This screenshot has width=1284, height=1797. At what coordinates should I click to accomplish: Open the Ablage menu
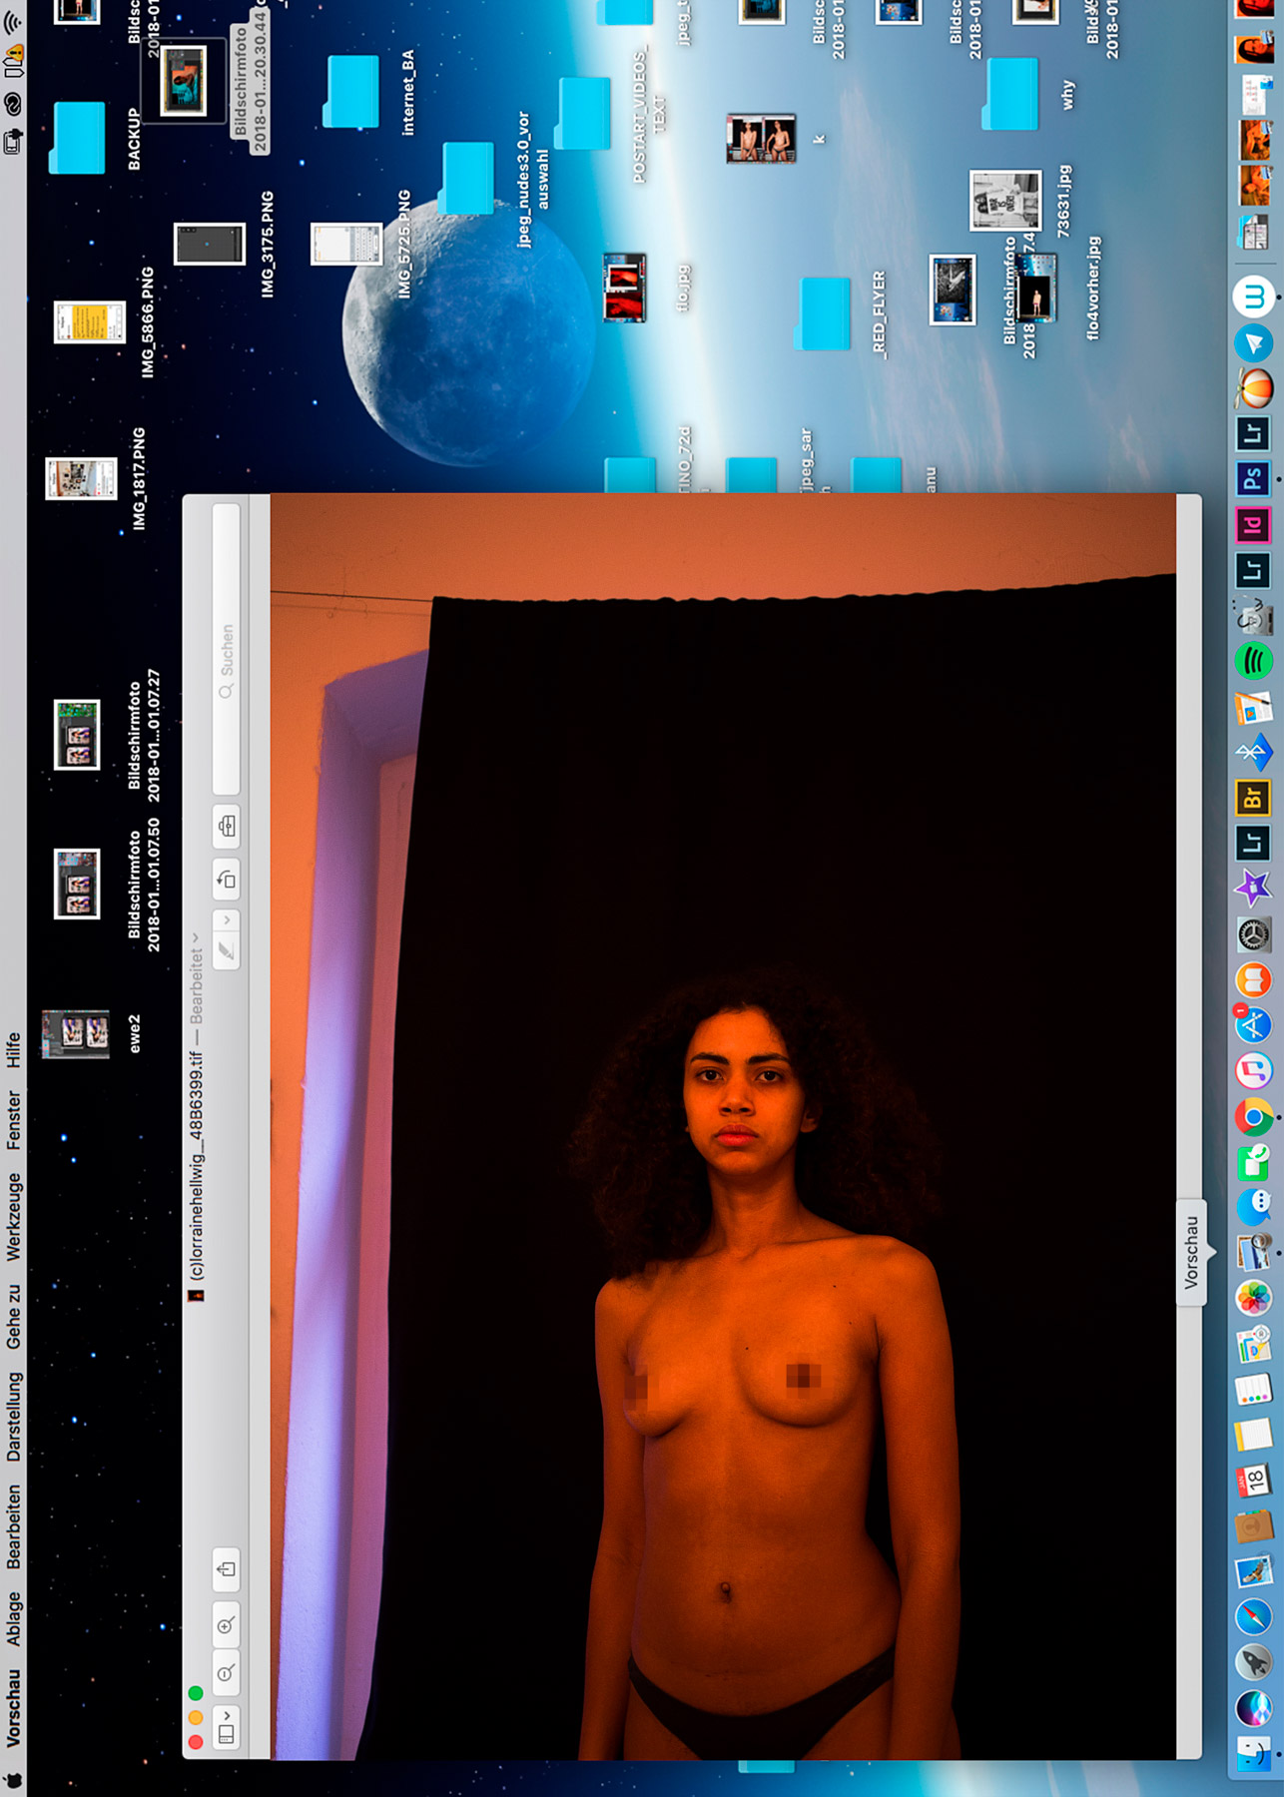click(13, 1618)
